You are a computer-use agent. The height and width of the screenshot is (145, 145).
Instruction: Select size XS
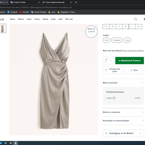[x=113, y=27]
